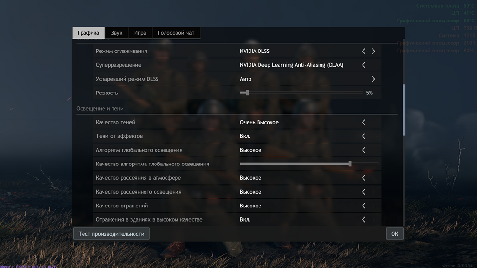Click the DLAA value in Суперразрешение
Screen dimensions: 477x268
tap(291, 65)
